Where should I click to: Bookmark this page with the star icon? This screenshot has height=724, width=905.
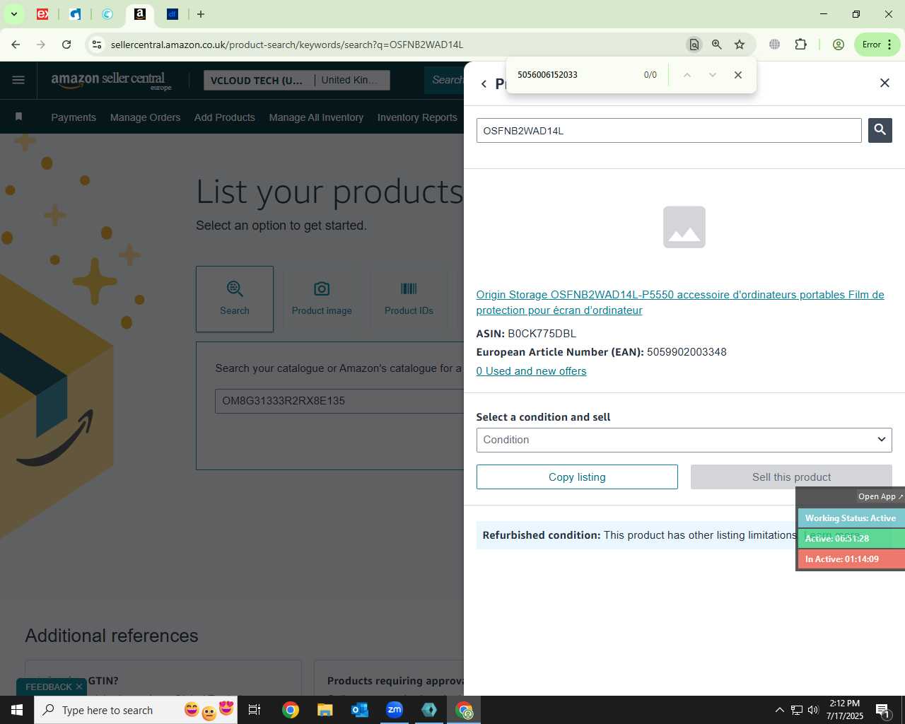click(x=740, y=45)
